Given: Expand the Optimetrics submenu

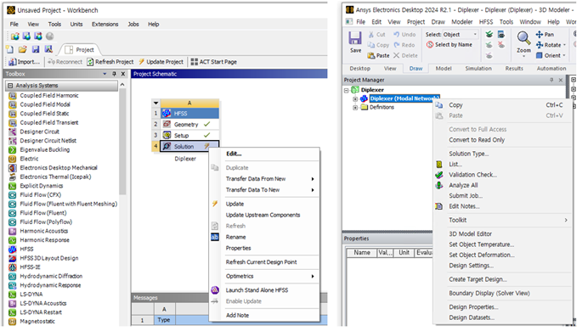Looking at the screenshot, I should [270, 276].
